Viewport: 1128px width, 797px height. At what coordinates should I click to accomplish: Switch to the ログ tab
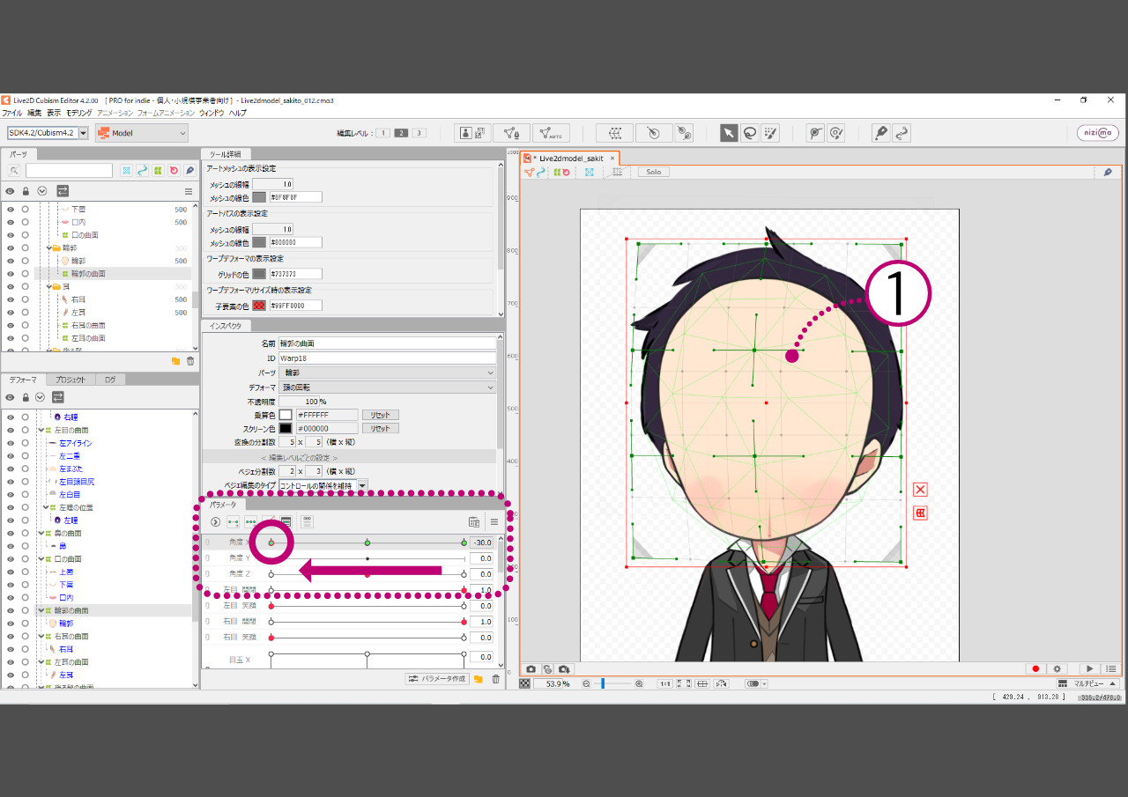pos(110,380)
